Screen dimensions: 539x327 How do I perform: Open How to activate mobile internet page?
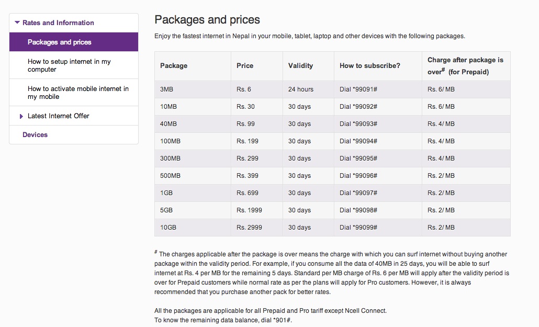pos(78,93)
